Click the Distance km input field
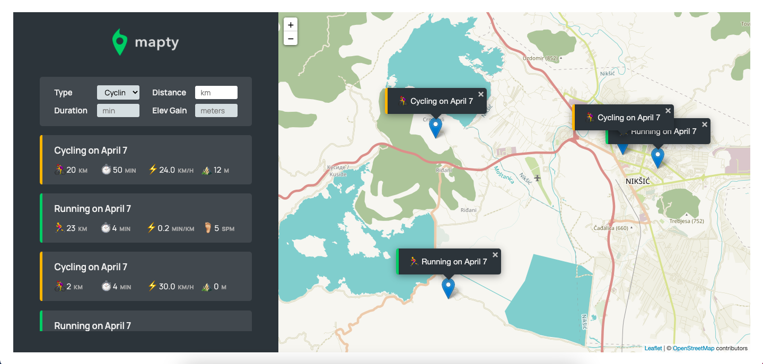 [x=216, y=92]
